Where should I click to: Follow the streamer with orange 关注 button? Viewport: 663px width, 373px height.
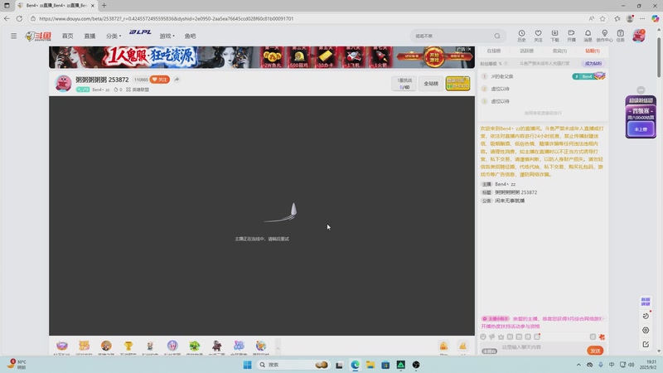(160, 80)
